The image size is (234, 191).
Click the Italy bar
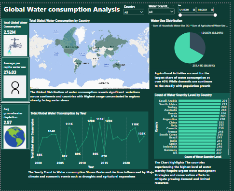[x=198, y=125]
